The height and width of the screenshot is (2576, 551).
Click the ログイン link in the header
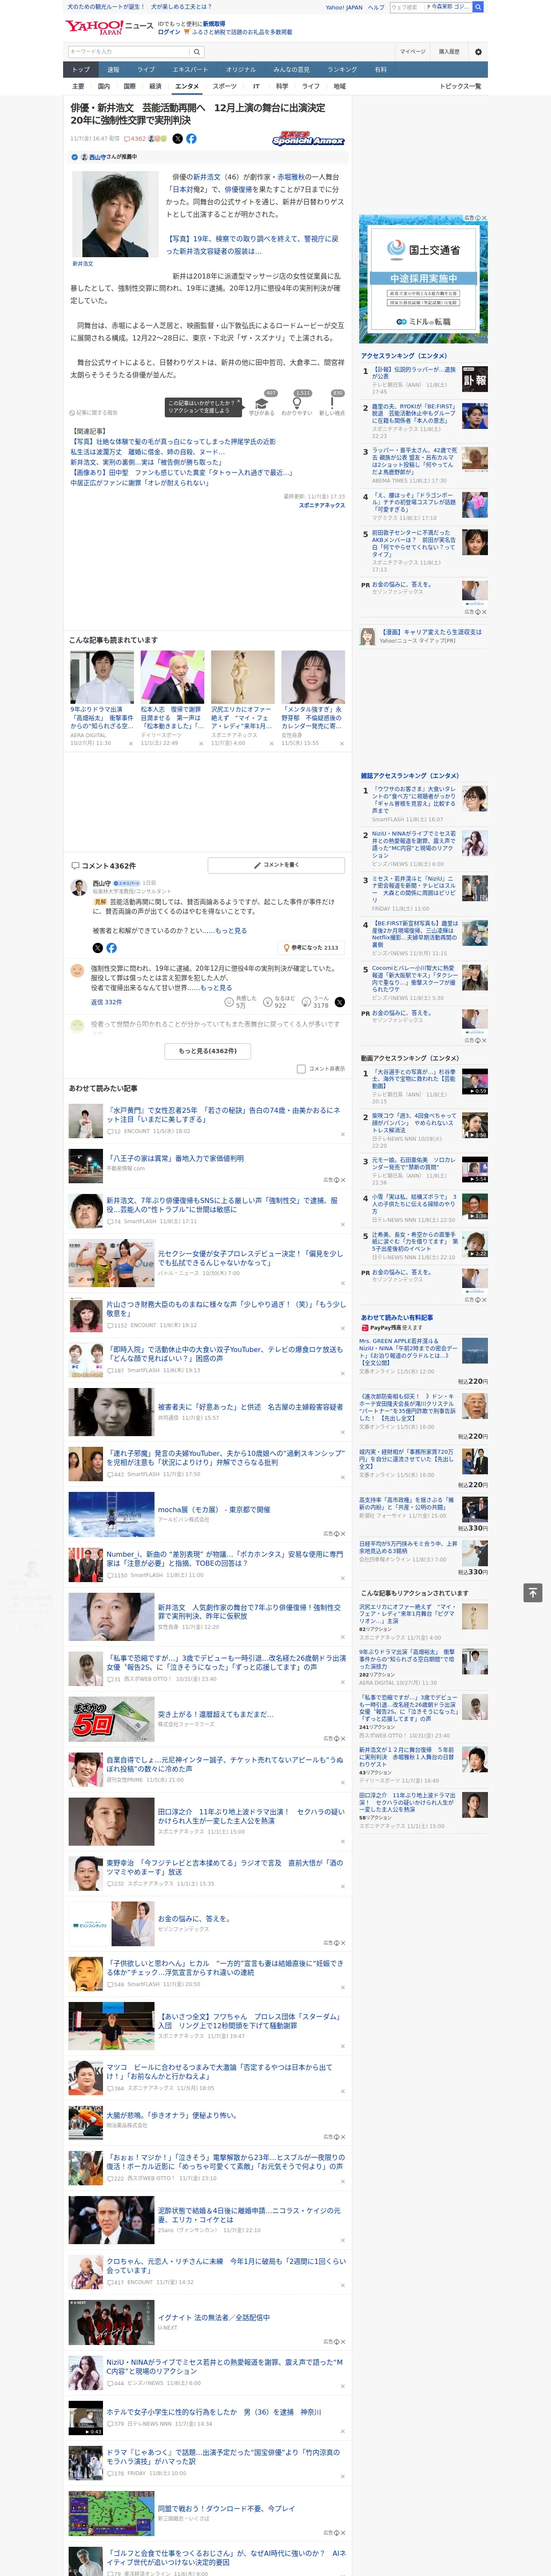[x=169, y=32]
